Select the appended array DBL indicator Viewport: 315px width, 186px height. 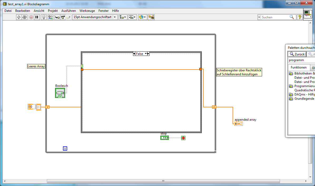click(238, 124)
